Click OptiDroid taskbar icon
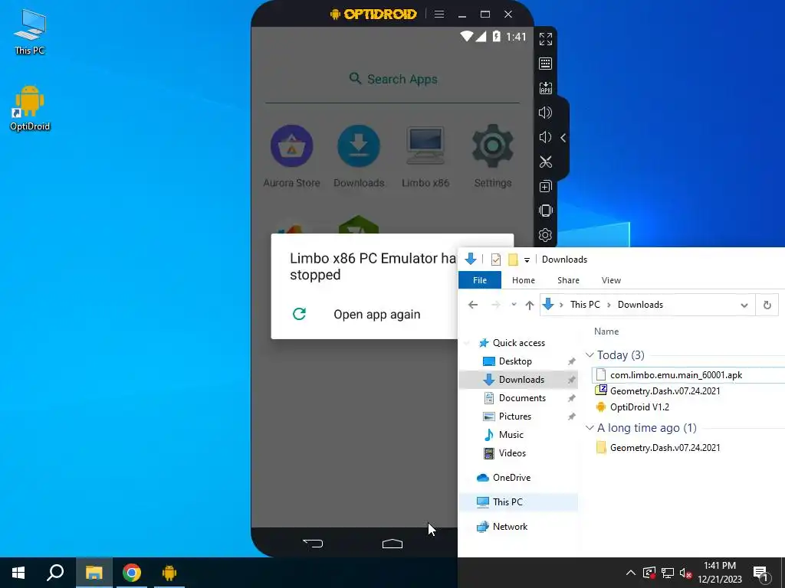785x588 pixels. 169,573
